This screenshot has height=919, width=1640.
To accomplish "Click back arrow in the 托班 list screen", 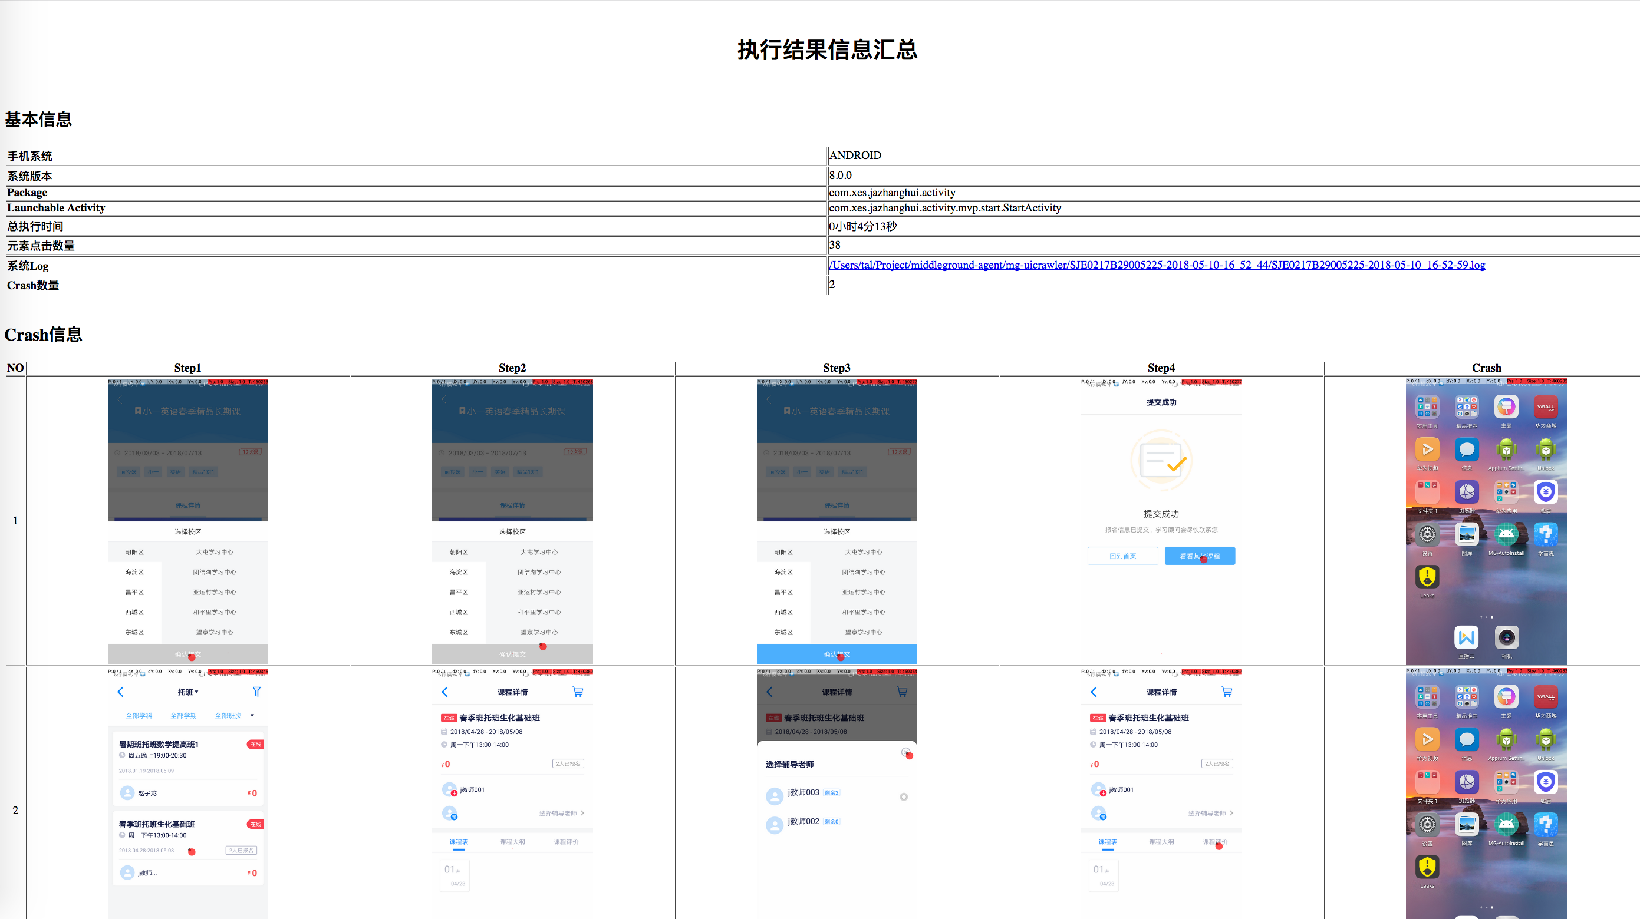I will click(120, 692).
